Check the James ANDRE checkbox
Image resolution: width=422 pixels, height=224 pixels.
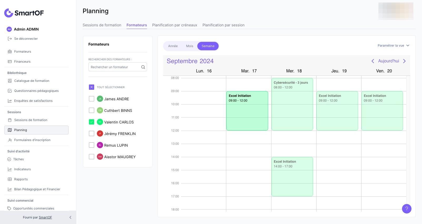(92, 99)
